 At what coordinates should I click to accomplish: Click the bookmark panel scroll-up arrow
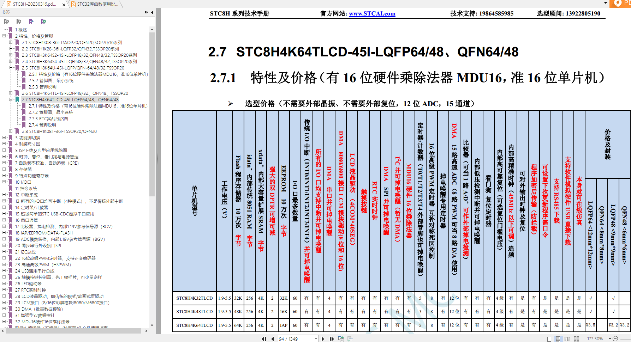152,30
